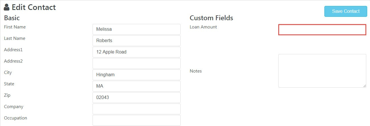Screen dimensions: 370x126
Task: Select the Last Name field containing Roberts
Action: pyautogui.click(x=136, y=41)
